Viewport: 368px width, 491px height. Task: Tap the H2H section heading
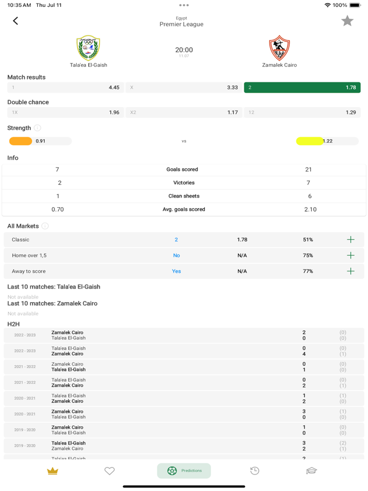coord(14,324)
